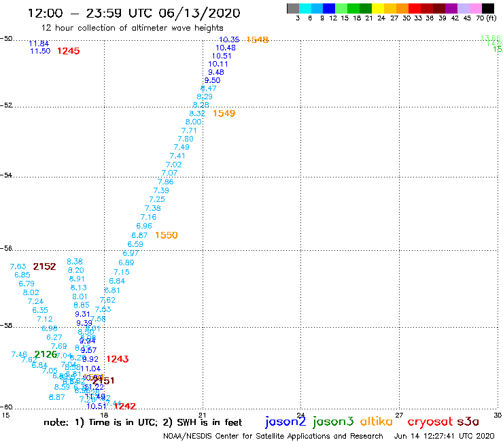Screen dimensions: 503x442
Task: Pick the pink swatch in the legend
Action: 475,8
